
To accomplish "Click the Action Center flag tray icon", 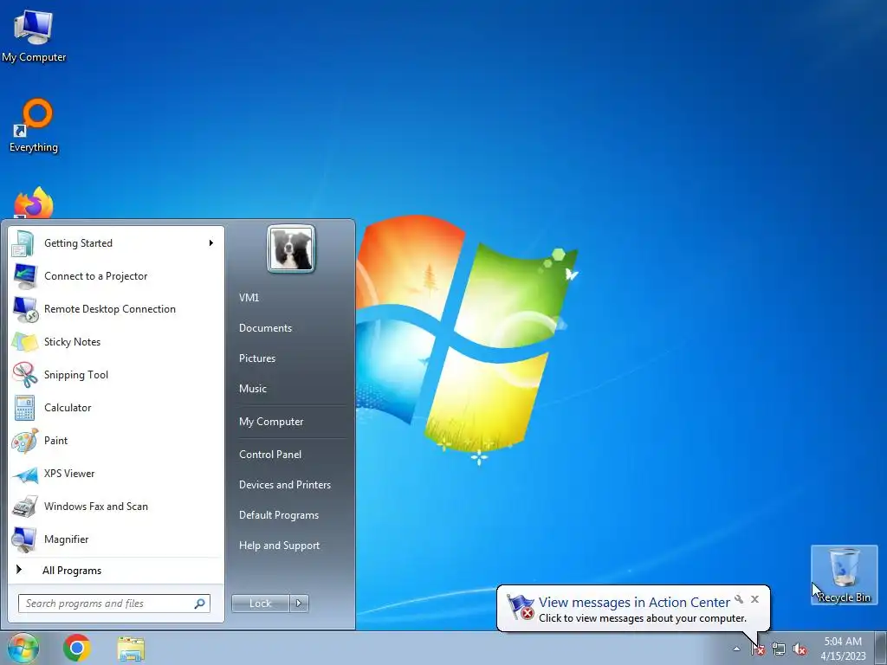I will (x=758, y=649).
